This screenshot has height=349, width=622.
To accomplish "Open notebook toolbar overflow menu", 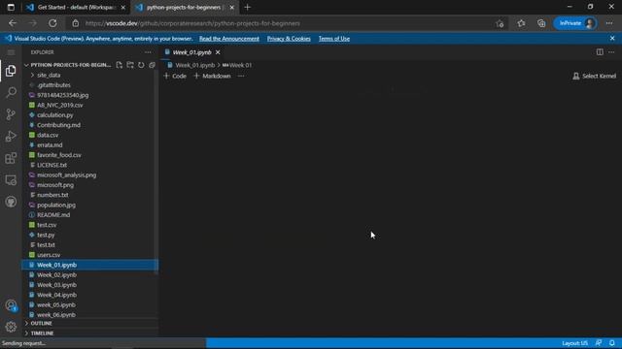I will pos(241,76).
